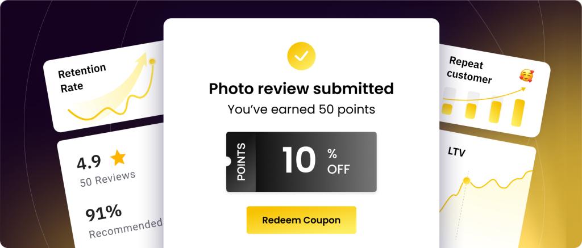Click the trend arrowhead in Repeat customer chart

(x=523, y=89)
